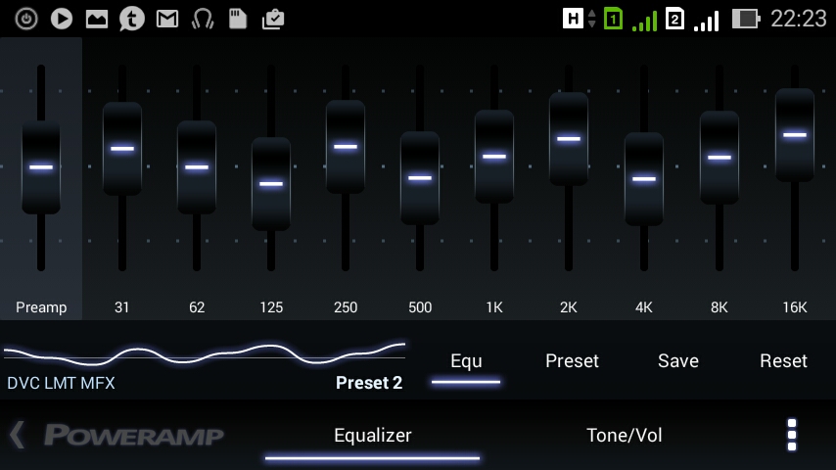
Task: Tap the play notification icon
Action: pyautogui.click(x=62, y=20)
